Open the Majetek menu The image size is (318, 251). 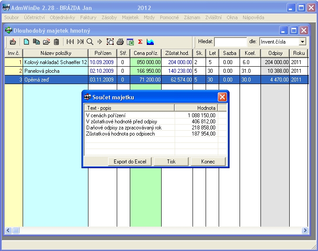click(x=130, y=17)
